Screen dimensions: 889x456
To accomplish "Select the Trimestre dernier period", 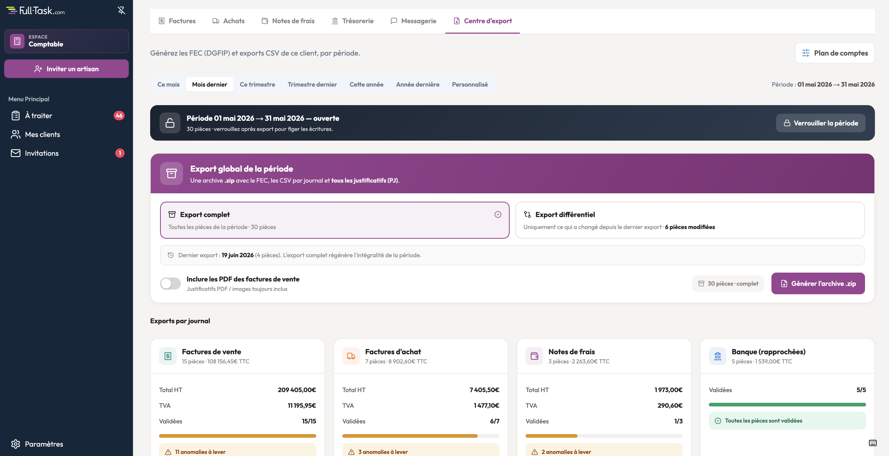I will pos(312,84).
